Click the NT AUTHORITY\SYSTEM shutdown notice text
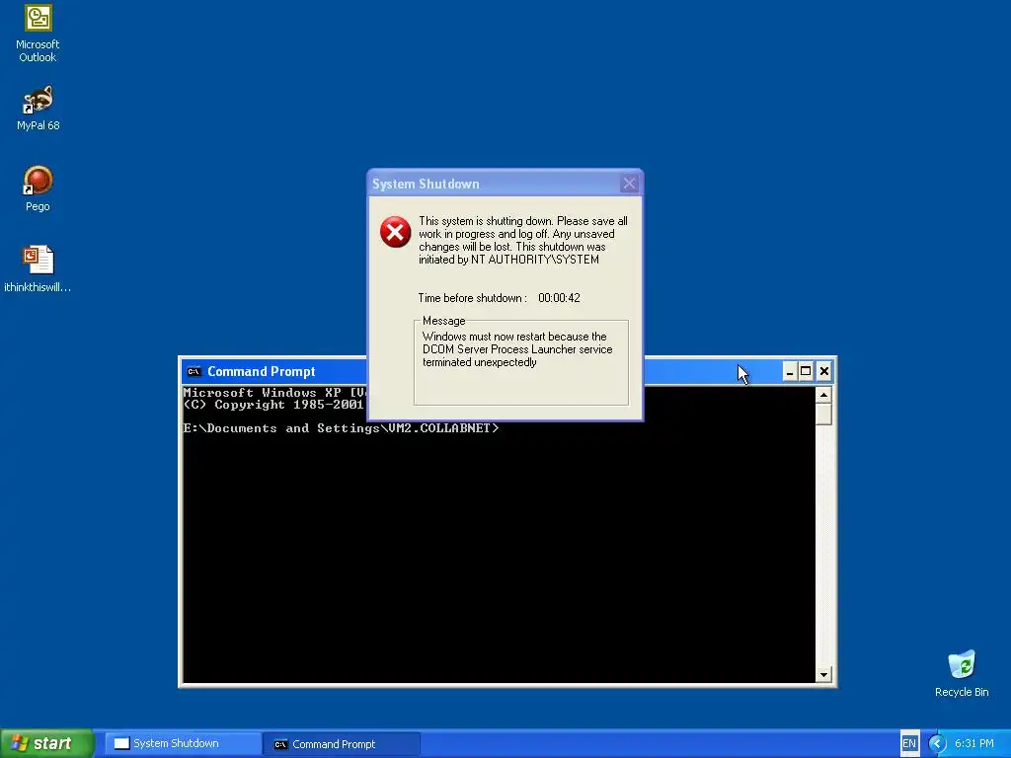 [523, 240]
